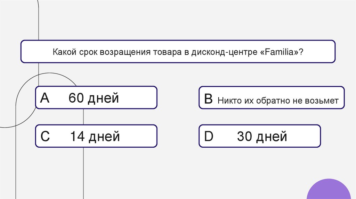Click the number 30 in answer D
Viewport: 356px width, 199px height.
(244, 137)
